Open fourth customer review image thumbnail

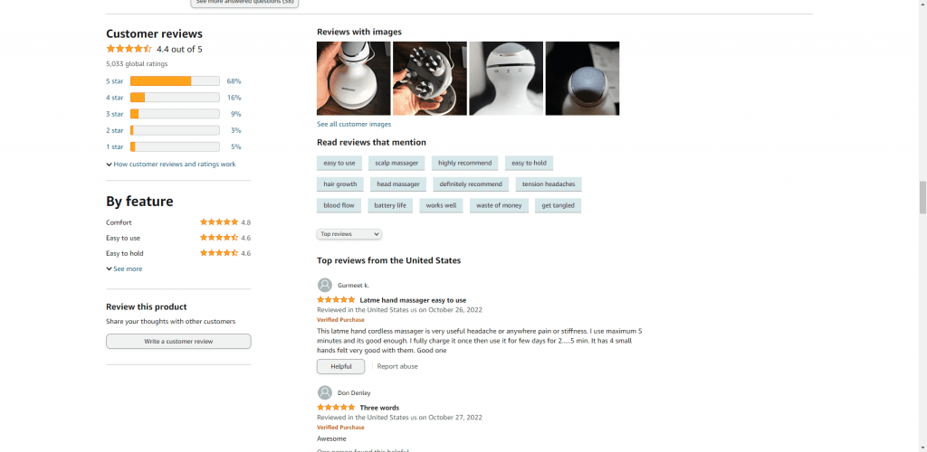click(582, 78)
